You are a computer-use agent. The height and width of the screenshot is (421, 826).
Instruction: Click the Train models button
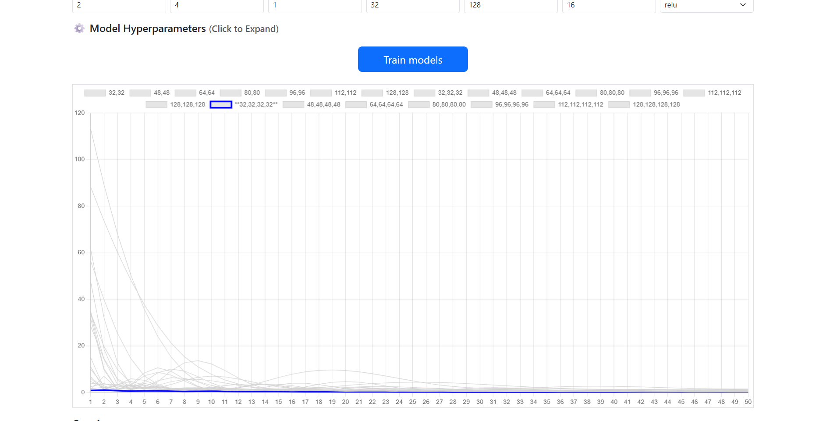point(413,59)
